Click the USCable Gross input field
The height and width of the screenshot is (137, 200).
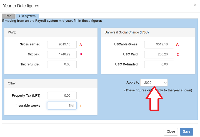[159, 44]
